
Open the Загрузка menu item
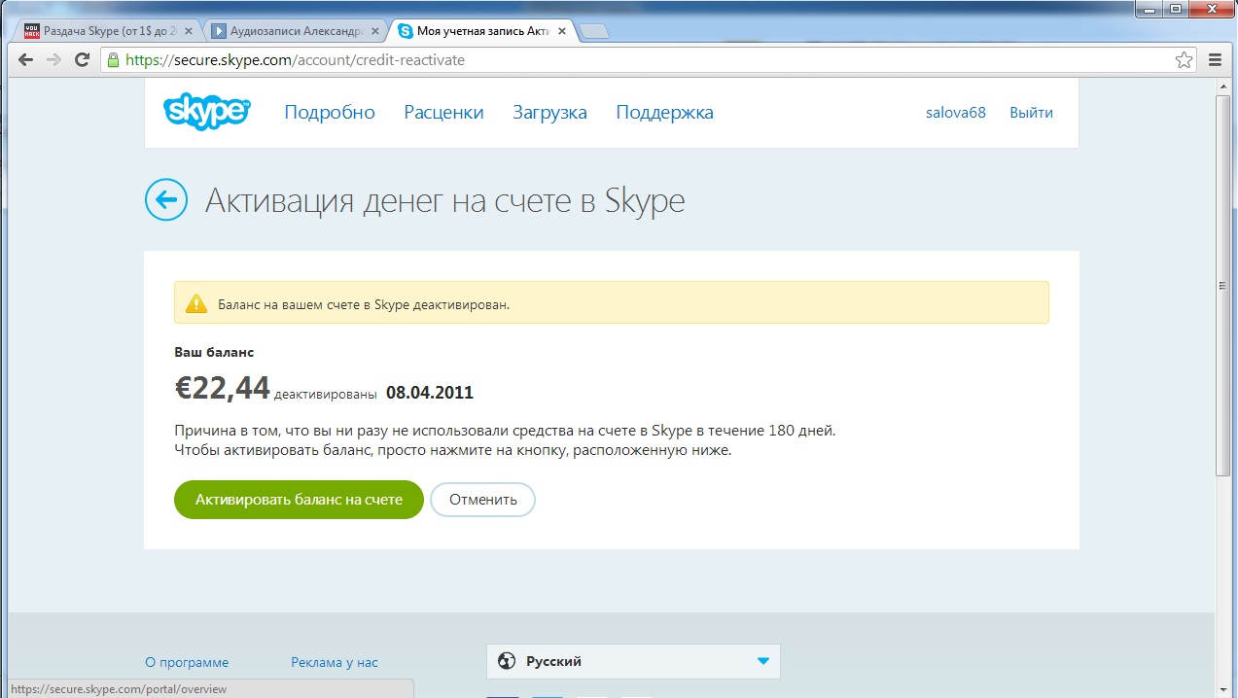click(x=549, y=113)
